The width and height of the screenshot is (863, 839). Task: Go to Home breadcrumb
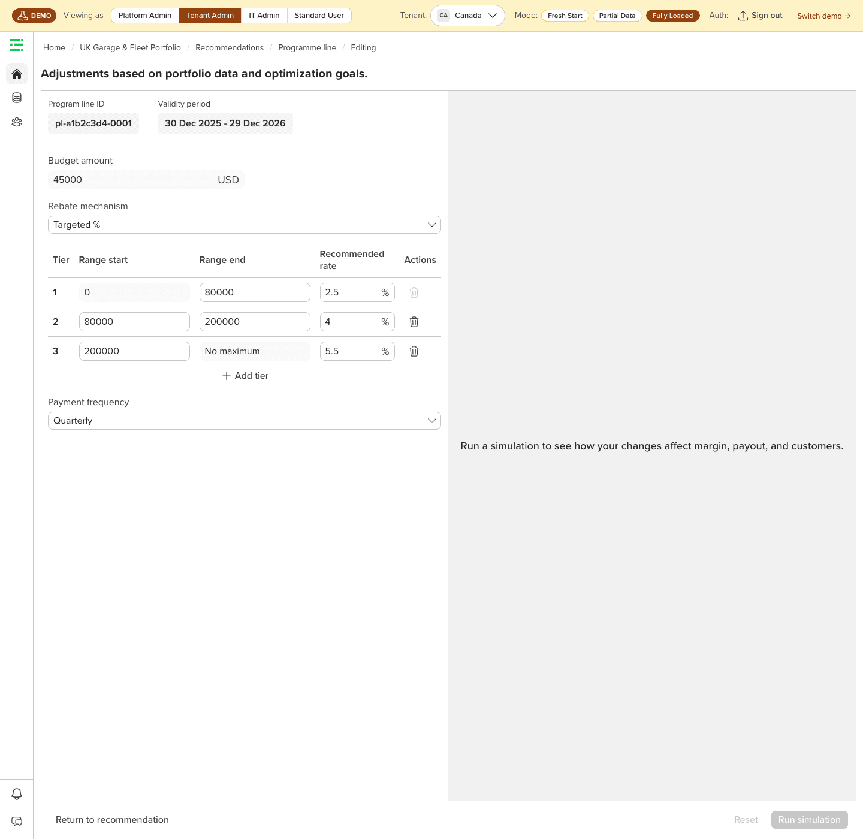[54, 47]
